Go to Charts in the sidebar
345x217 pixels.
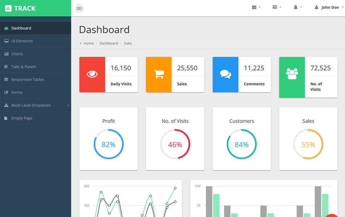(x=36, y=54)
